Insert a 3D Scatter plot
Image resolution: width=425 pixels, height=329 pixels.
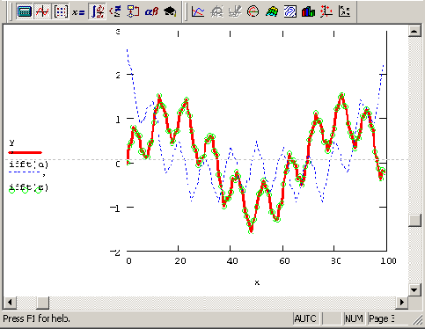click(326, 11)
